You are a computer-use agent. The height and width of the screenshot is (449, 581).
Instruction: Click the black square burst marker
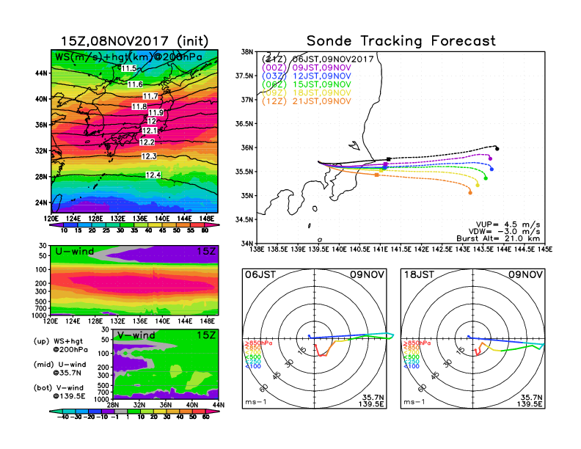coord(389,159)
